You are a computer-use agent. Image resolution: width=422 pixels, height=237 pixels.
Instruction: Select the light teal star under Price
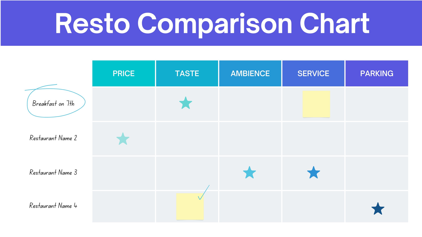(123, 139)
